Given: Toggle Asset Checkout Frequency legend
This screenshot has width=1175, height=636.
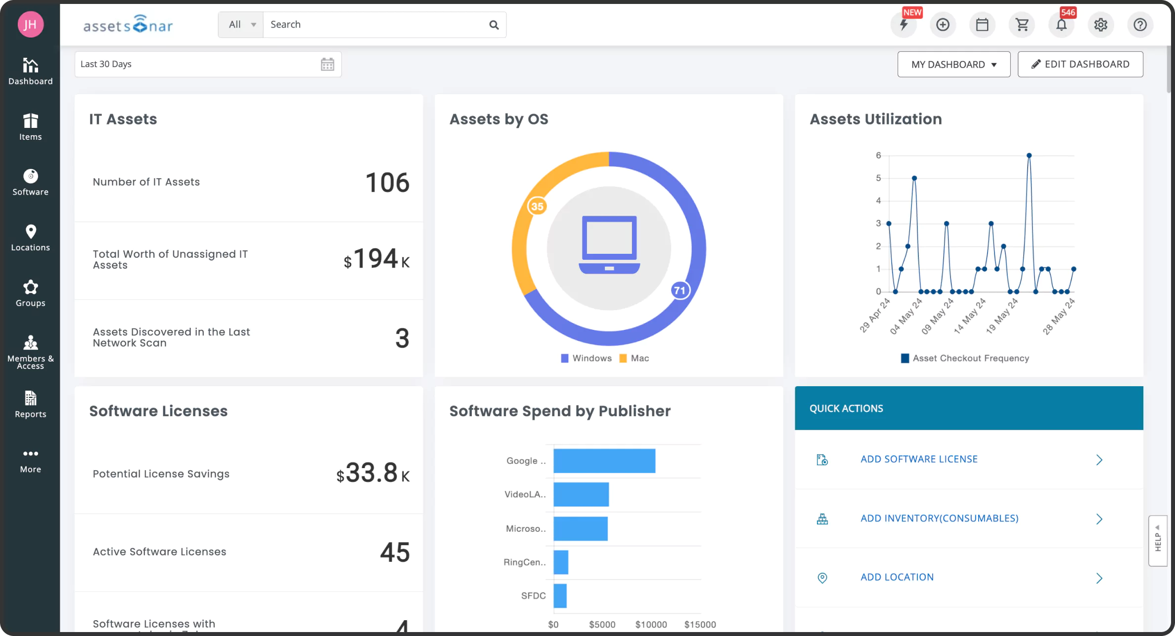Looking at the screenshot, I should (x=965, y=358).
